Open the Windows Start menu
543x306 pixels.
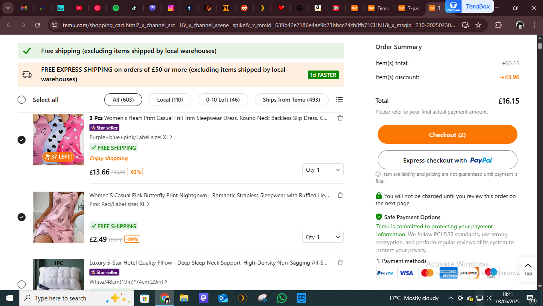(9, 298)
